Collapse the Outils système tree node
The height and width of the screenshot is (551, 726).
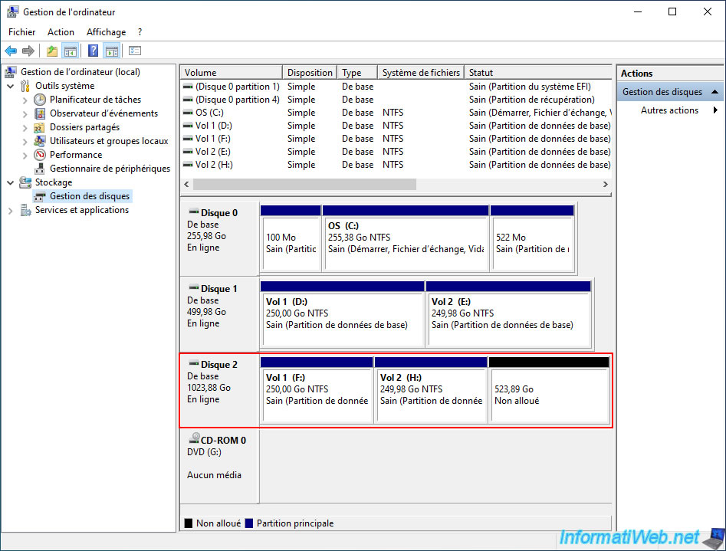(x=11, y=86)
